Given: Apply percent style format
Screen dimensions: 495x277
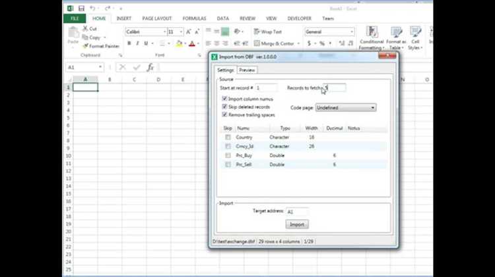Looking at the screenshot, I should [322, 43].
